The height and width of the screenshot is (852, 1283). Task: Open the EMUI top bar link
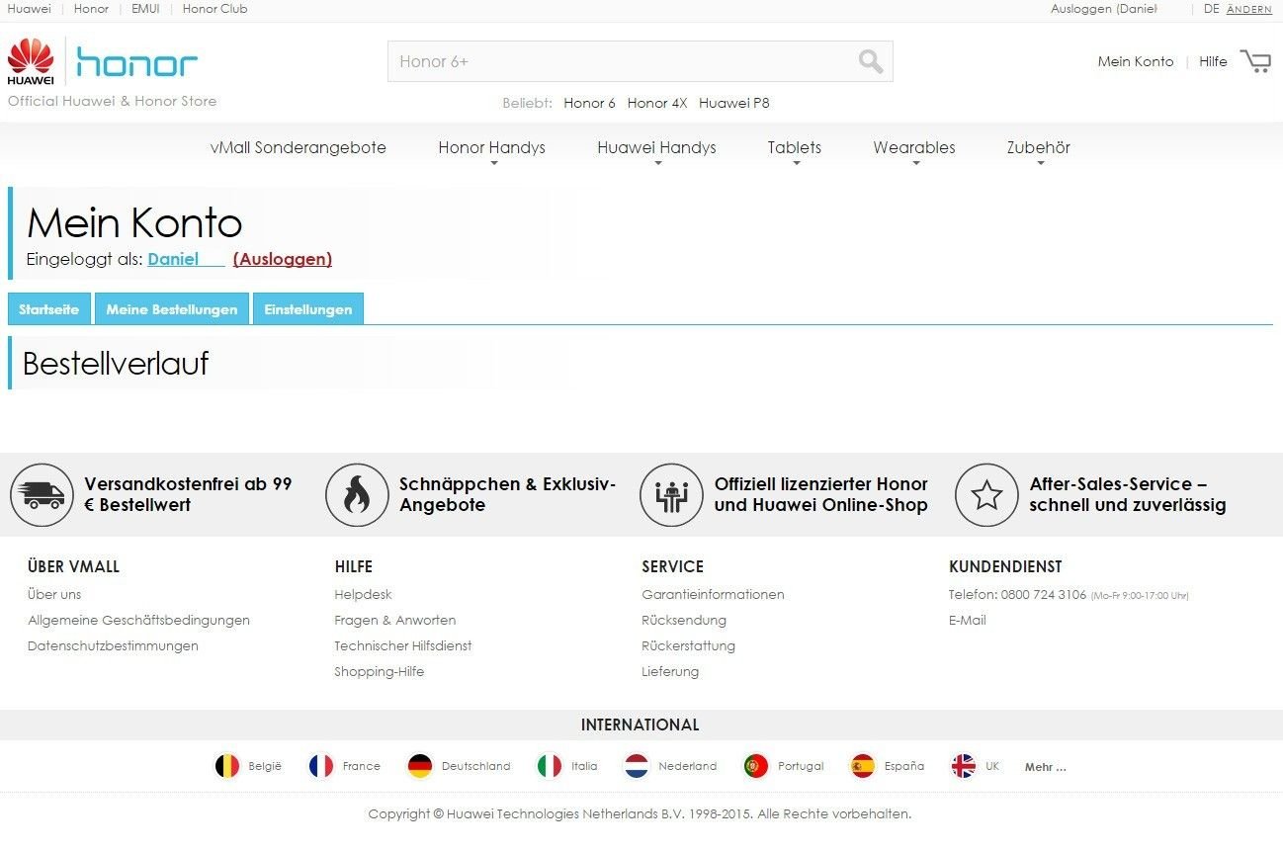pyautogui.click(x=145, y=9)
